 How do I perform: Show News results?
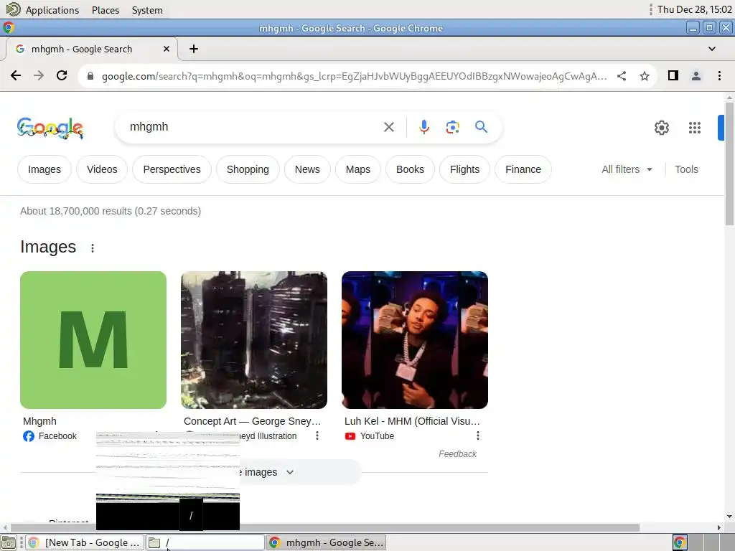307,169
